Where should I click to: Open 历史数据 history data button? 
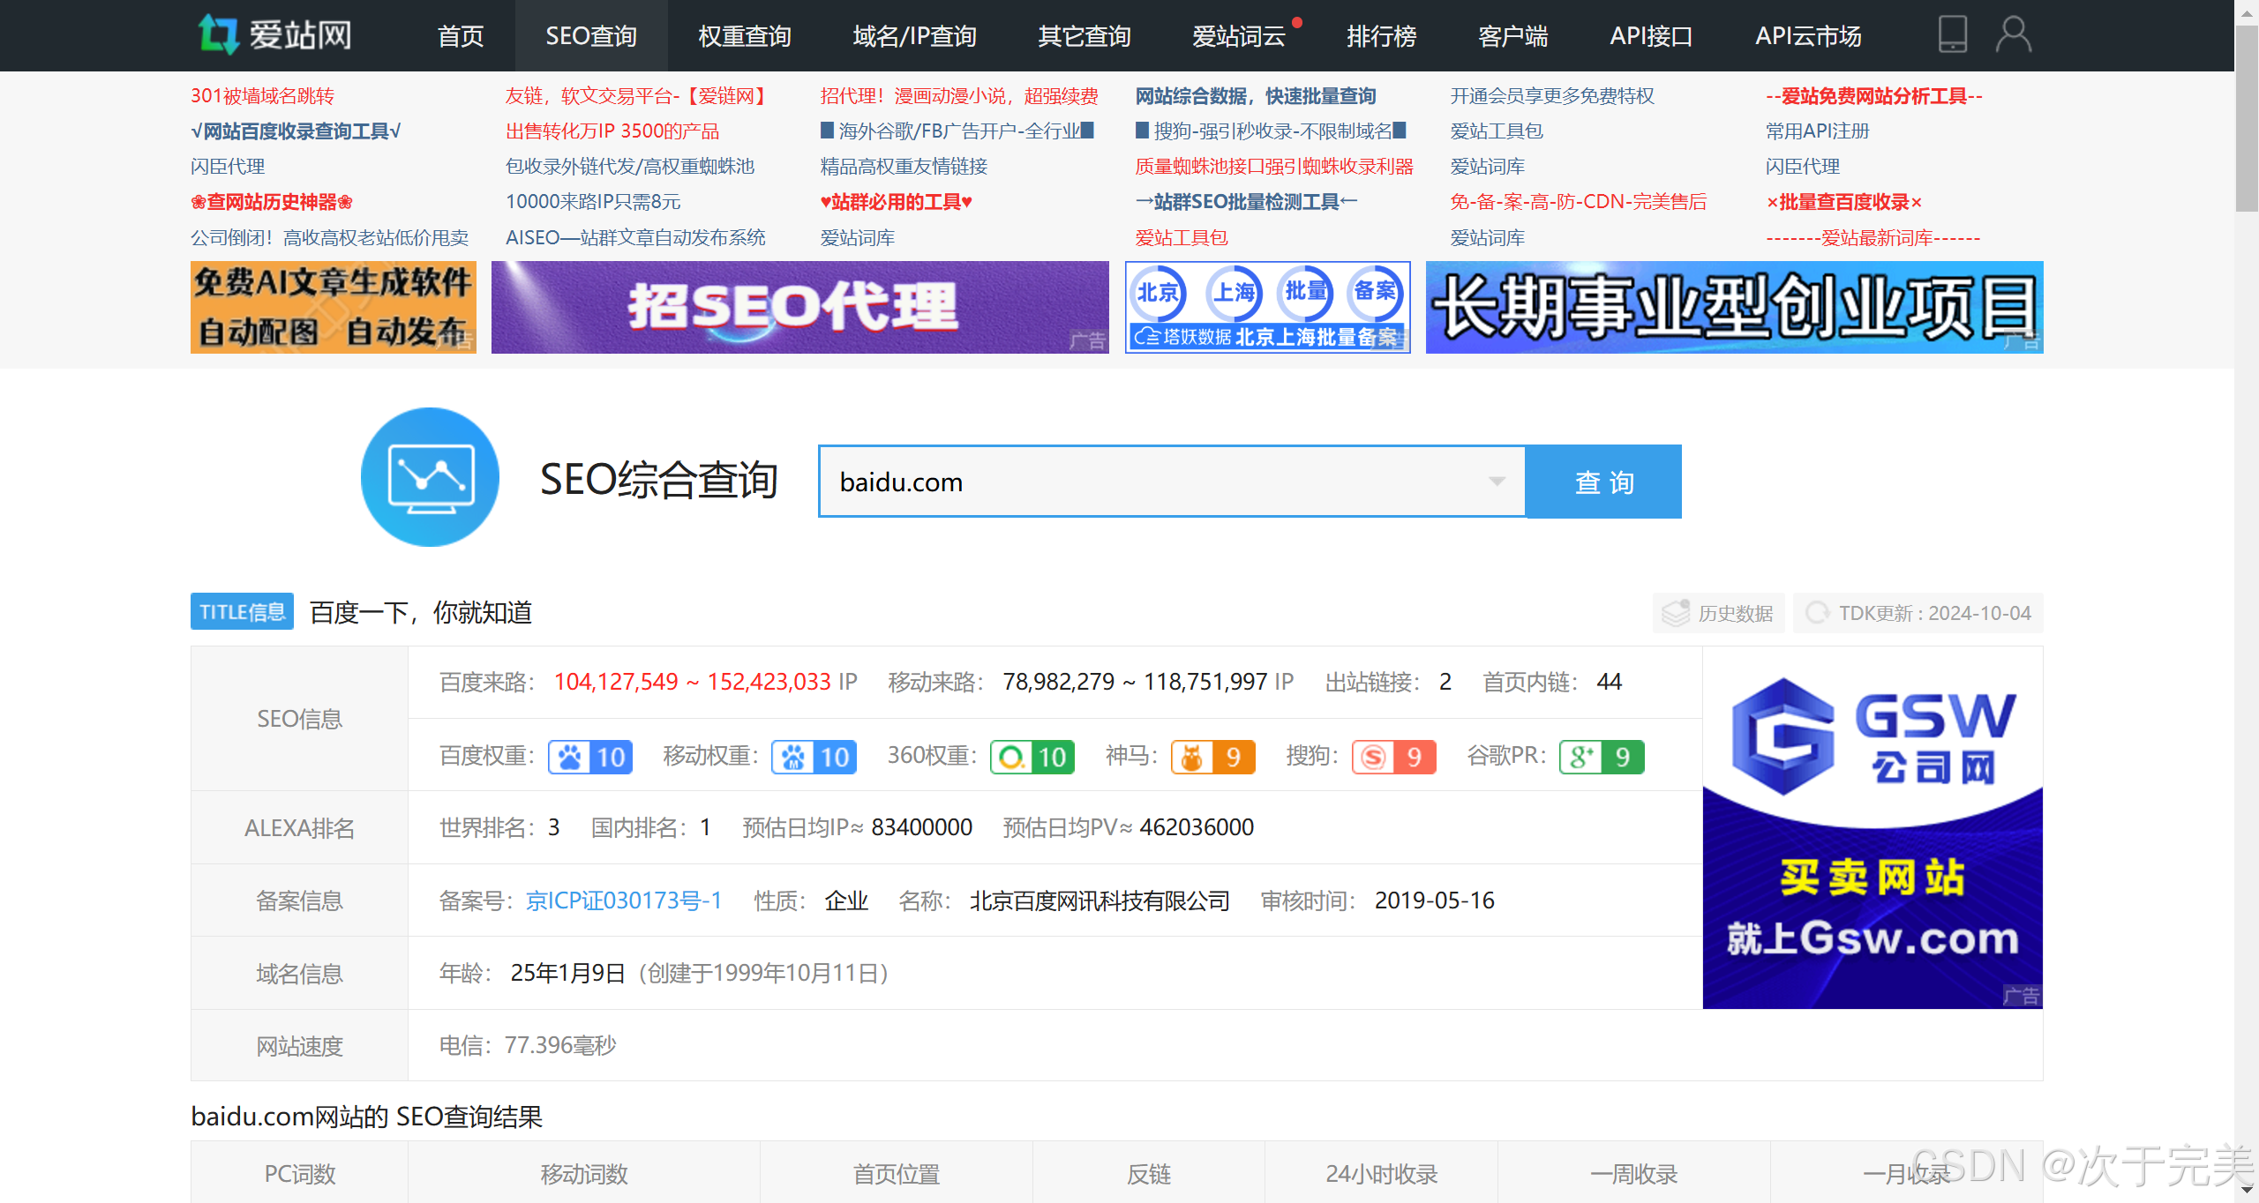(1718, 613)
